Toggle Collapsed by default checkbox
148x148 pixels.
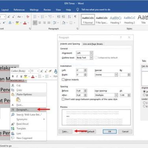click(x=96, y=58)
